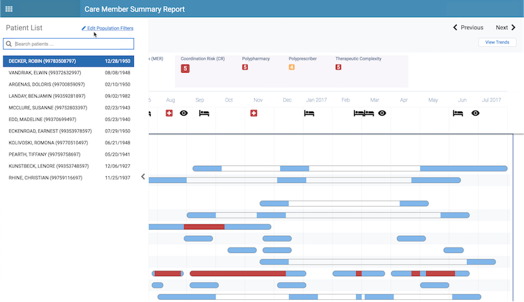Screen dimensions: 524x302
Task: Click the Therapeutic Complexity label
Action: (358, 58)
